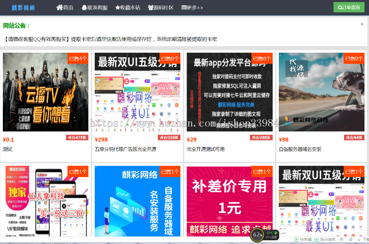Click the 已售4个 sold badge
The width and height of the screenshot is (369, 244).
pos(78,58)
